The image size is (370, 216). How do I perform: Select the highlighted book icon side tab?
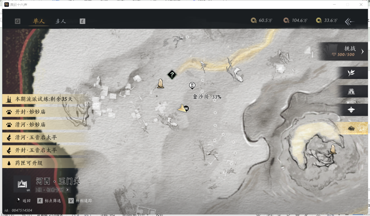351,128
